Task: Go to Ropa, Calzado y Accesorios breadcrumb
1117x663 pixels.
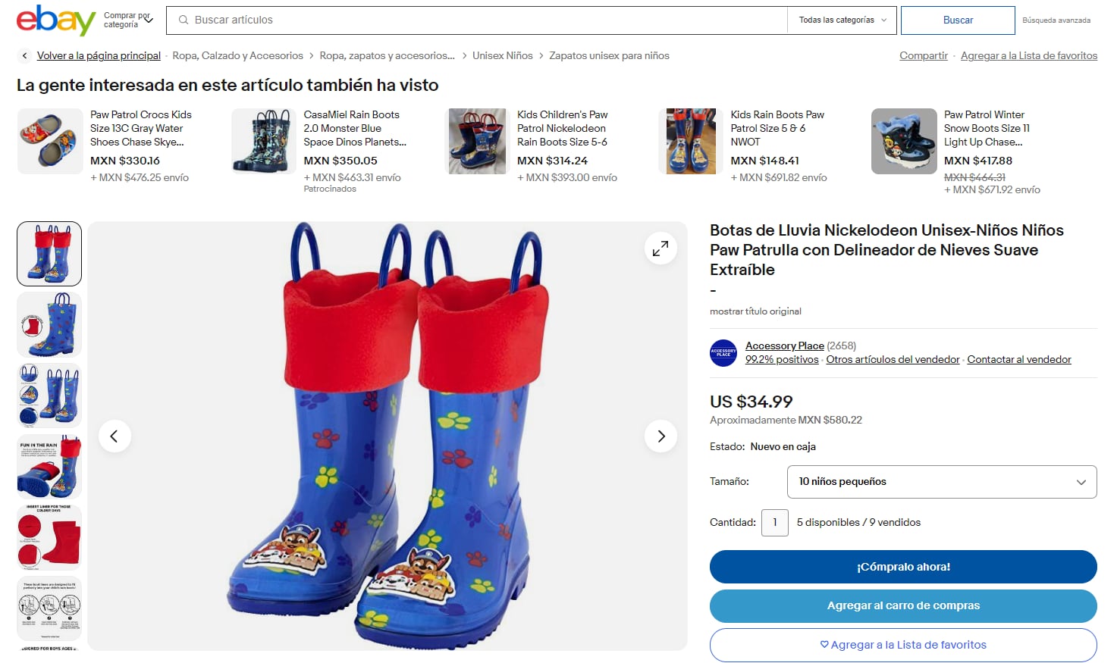Action: click(237, 56)
